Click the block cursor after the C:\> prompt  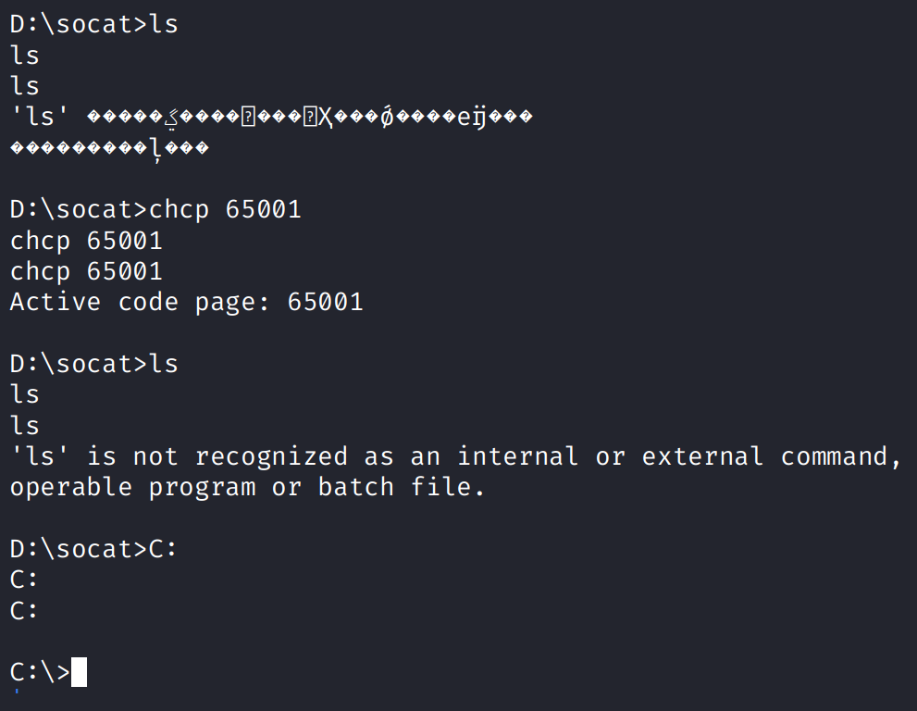click(x=79, y=672)
